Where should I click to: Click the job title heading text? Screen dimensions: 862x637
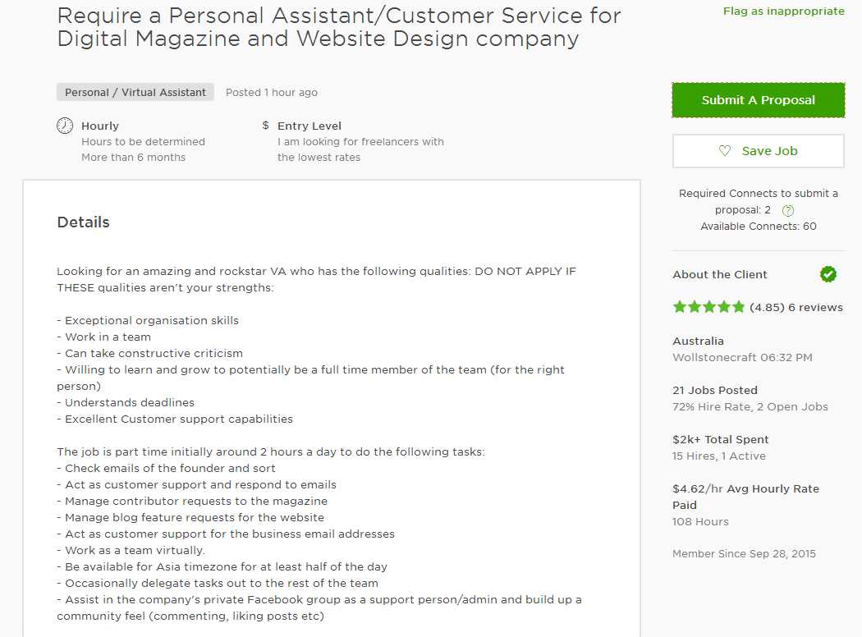pyautogui.click(x=338, y=27)
